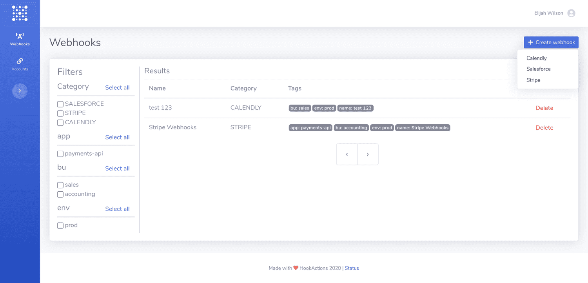
Task: Click the CALENDLY category cell
Action: point(246,107)
